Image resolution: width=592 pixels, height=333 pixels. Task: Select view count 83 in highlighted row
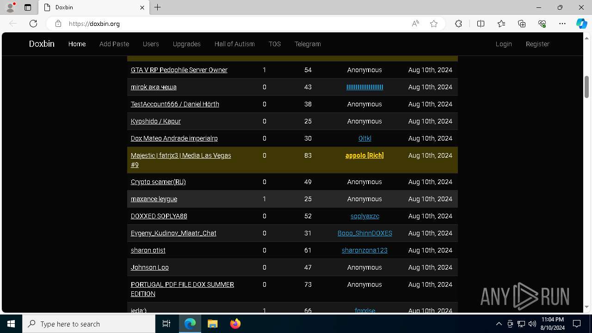(x=308, y=155)
